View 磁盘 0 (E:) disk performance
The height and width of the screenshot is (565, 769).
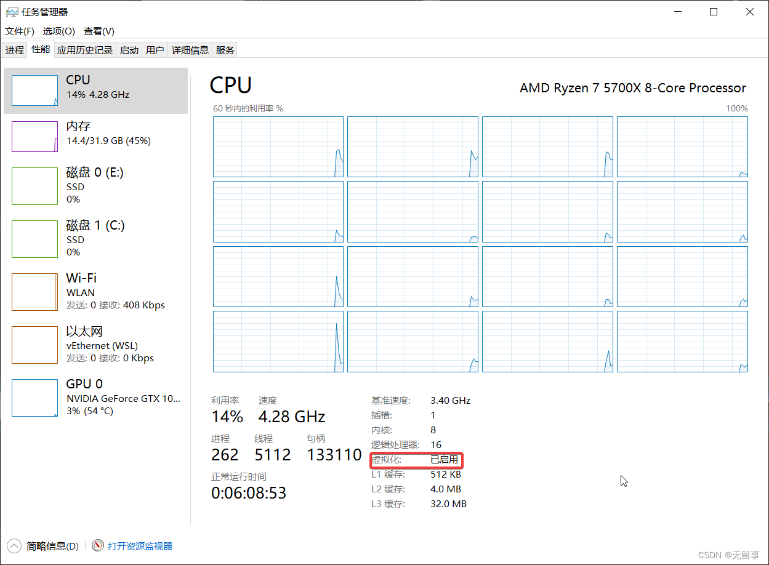(95, 186)
